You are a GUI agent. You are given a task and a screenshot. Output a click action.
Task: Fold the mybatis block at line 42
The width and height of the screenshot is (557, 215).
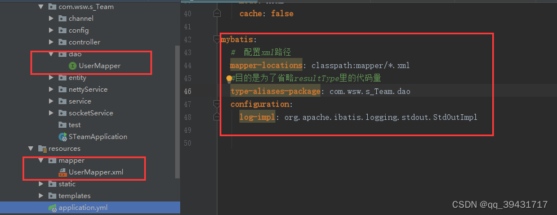(x=217, y=39)
